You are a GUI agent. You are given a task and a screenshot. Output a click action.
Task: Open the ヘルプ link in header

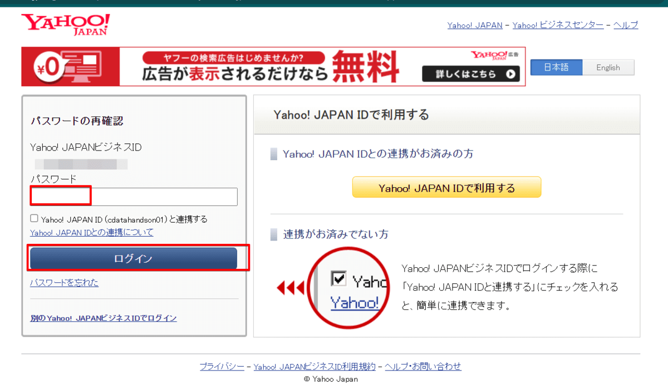[626, 25]
